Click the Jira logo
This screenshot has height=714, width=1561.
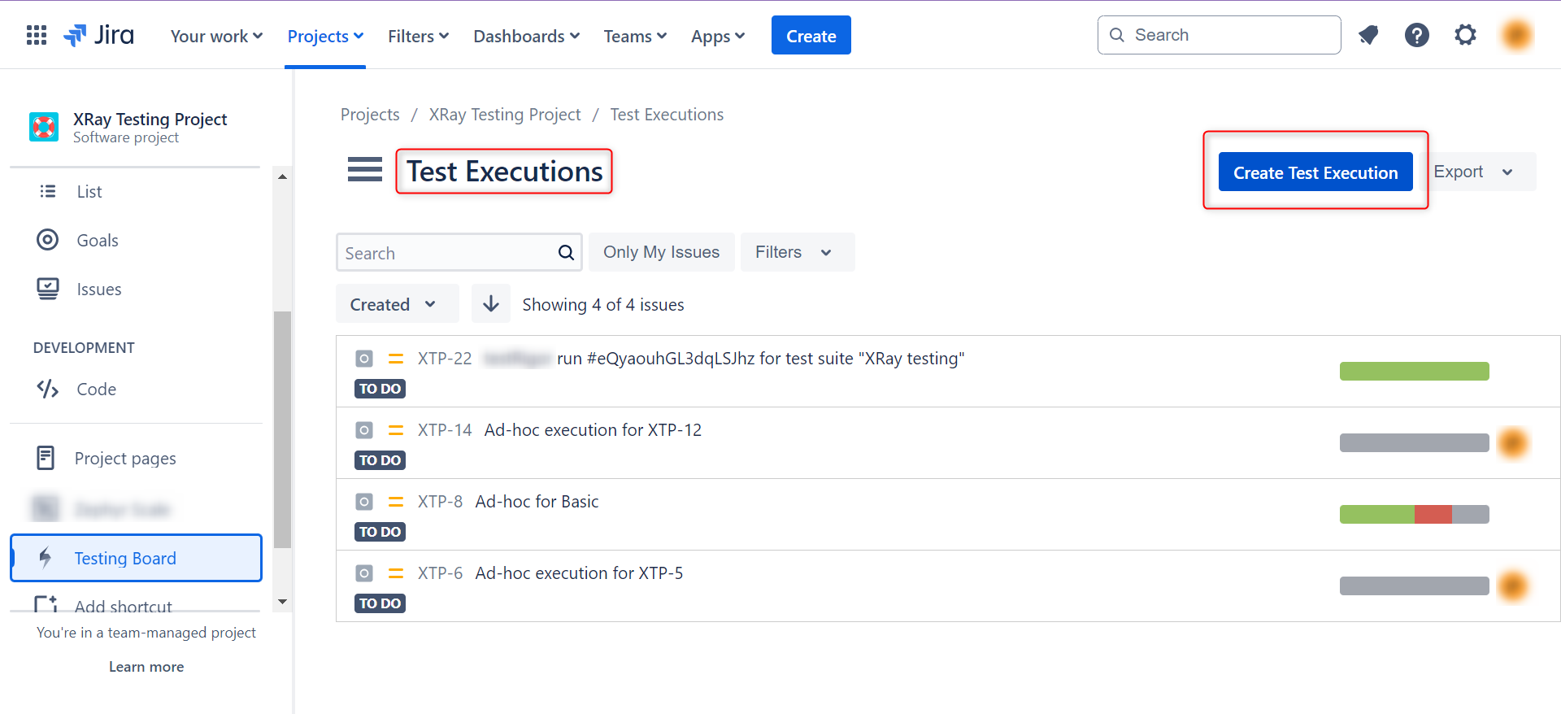(99, 35)
